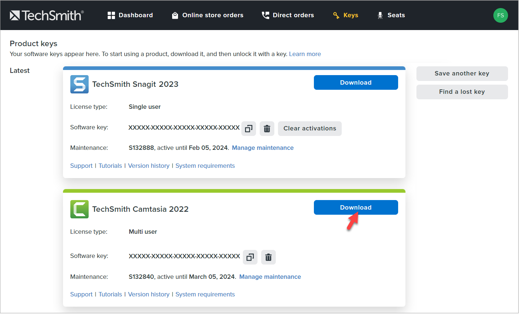Go to the Dashboard page
Screen dimensions: 519x314
[x=130, y=15]
